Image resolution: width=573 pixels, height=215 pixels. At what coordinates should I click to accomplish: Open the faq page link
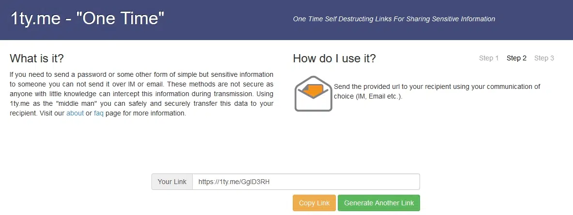pos(99,113)
